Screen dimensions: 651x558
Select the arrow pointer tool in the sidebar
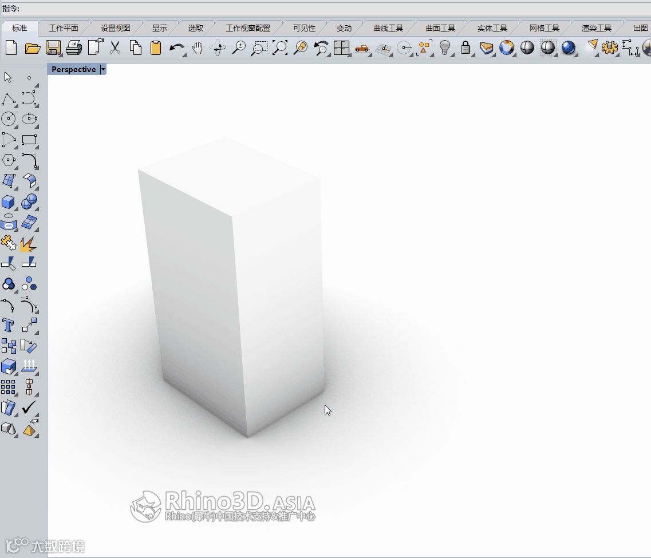[8, 77]
